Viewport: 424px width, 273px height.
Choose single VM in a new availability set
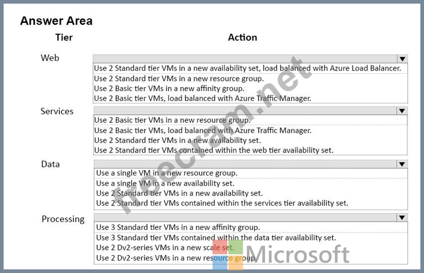[x=165, y=183]
